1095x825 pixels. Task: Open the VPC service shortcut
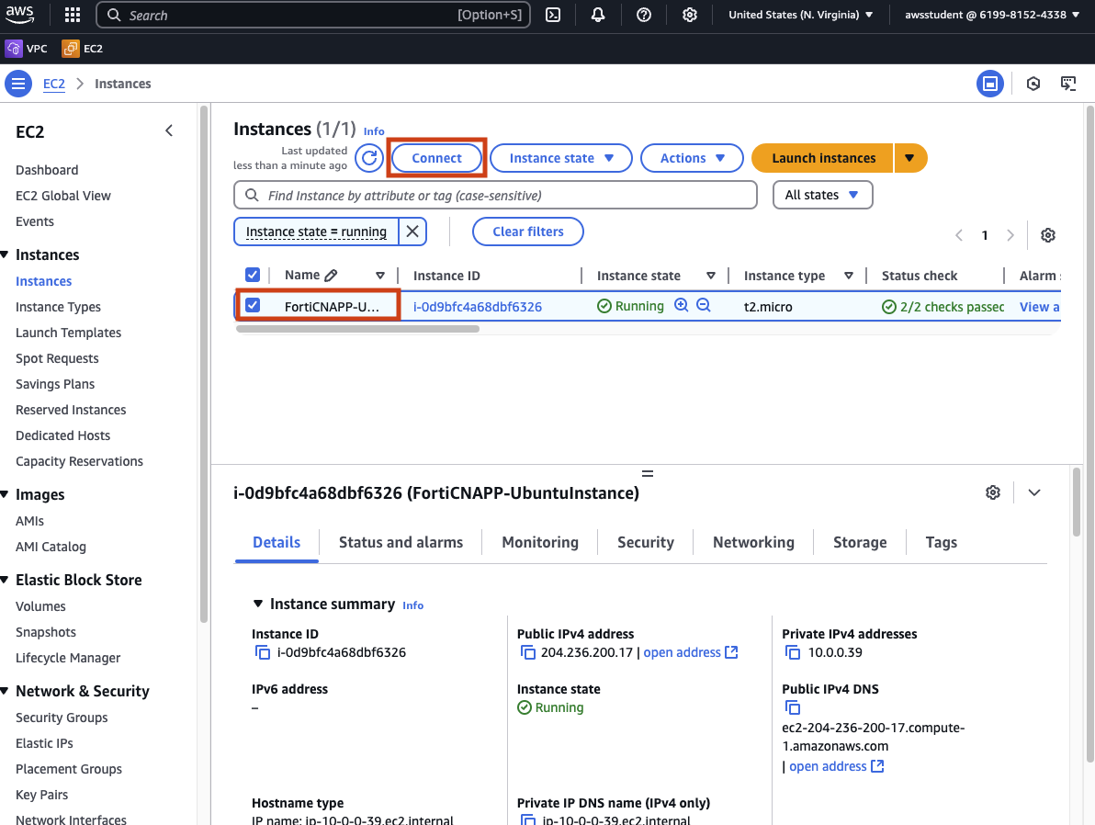tap(27, 48)
